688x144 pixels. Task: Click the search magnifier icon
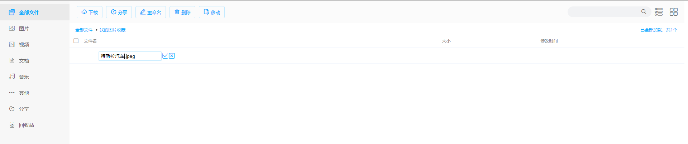click(644, 12)
